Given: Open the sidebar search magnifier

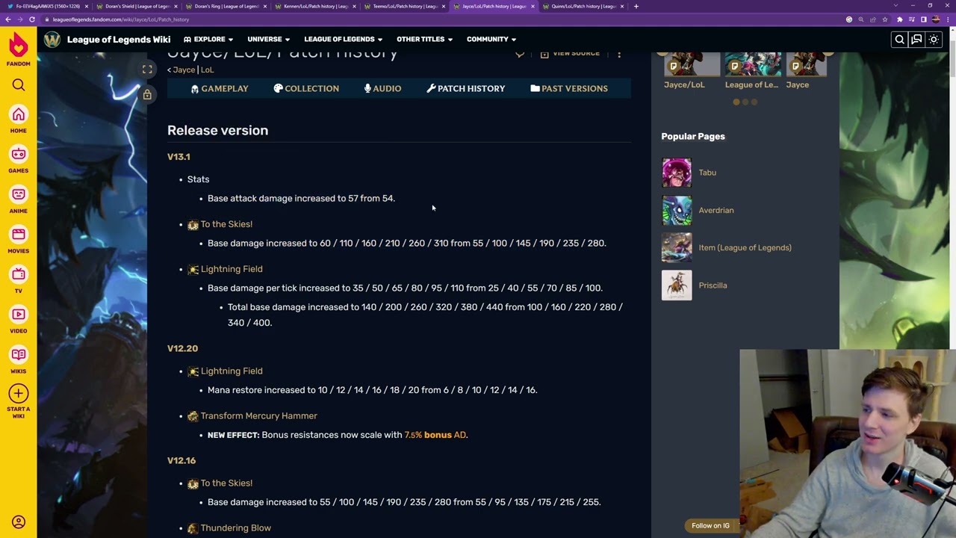Looking at the screenshot, I should pos(18,85).
